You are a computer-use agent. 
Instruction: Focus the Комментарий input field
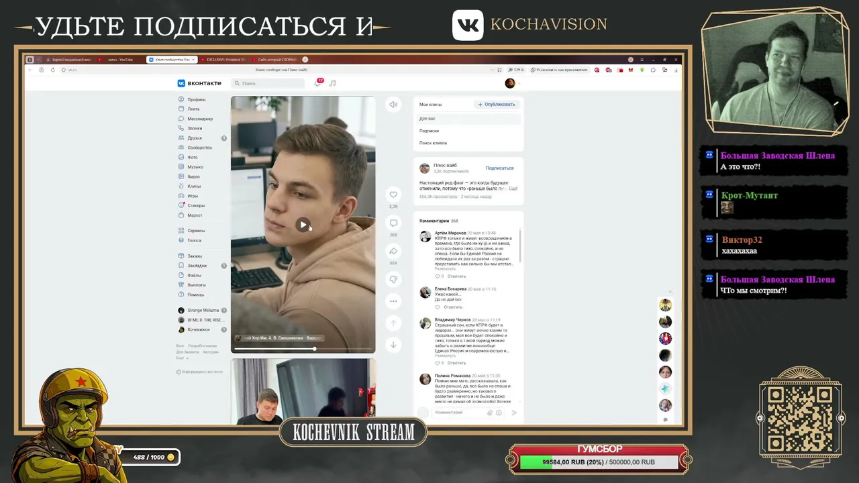[460, 413]
